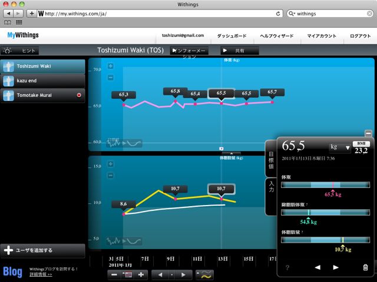Click red notification dot on Tomotake Murai
377x282 pixels.
(79, 95)
